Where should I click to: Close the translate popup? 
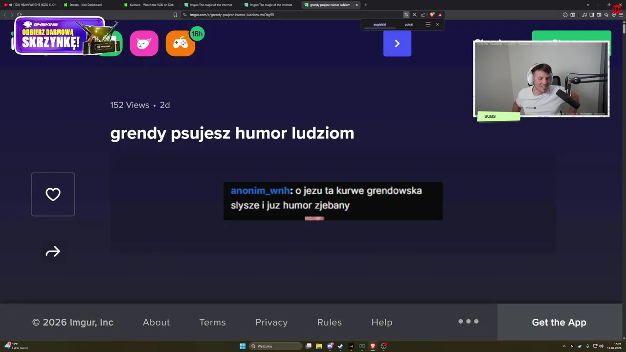pos(437,24)
